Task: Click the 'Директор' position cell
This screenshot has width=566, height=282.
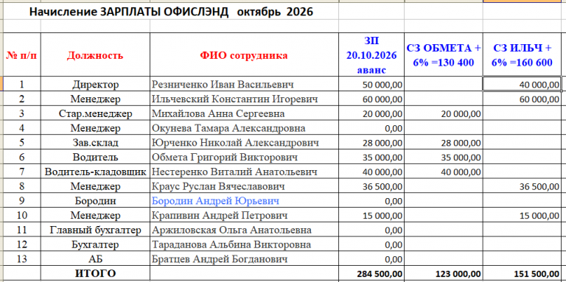Action: coord(95,85)
